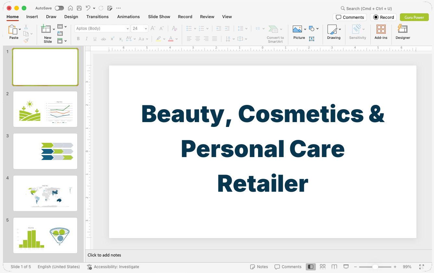
Task: Open the Slide Show tab
Action: coord(159,17)
